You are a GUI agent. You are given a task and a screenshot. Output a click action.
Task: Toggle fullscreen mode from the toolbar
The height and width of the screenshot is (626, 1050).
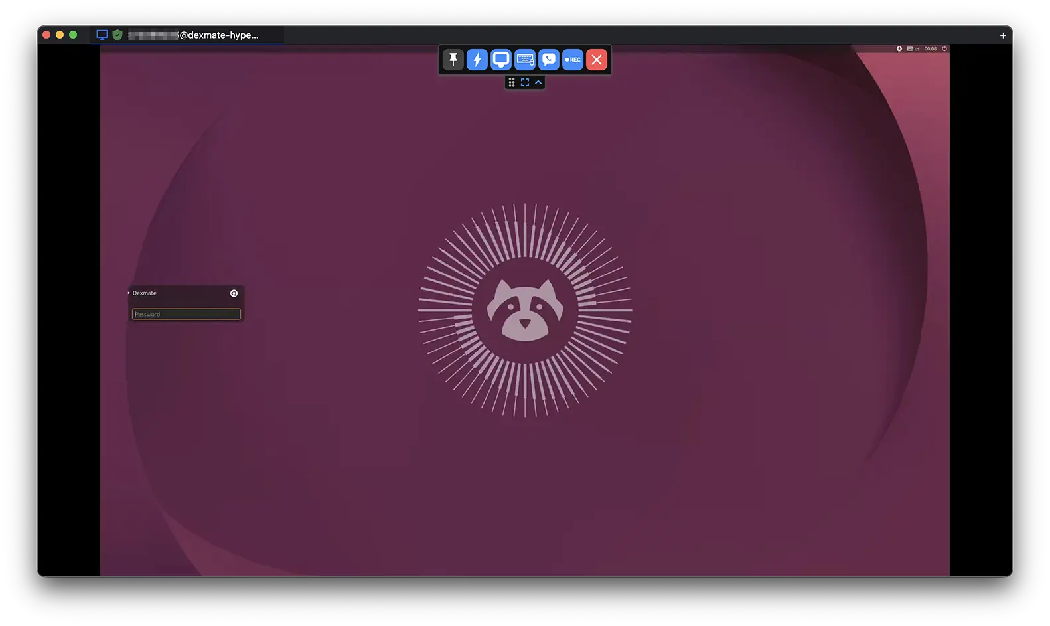click(x=525, y=82)
